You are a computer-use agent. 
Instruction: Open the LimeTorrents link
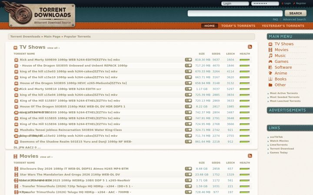(279, 145)
